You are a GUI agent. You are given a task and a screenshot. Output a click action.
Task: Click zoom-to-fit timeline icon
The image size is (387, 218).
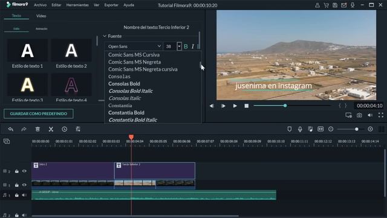[320, 129]
